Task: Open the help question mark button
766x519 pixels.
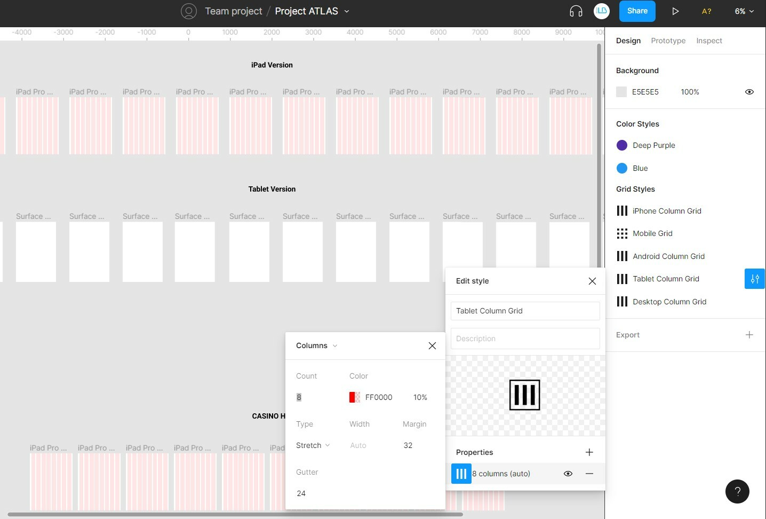Action: (x=737, y=491)
